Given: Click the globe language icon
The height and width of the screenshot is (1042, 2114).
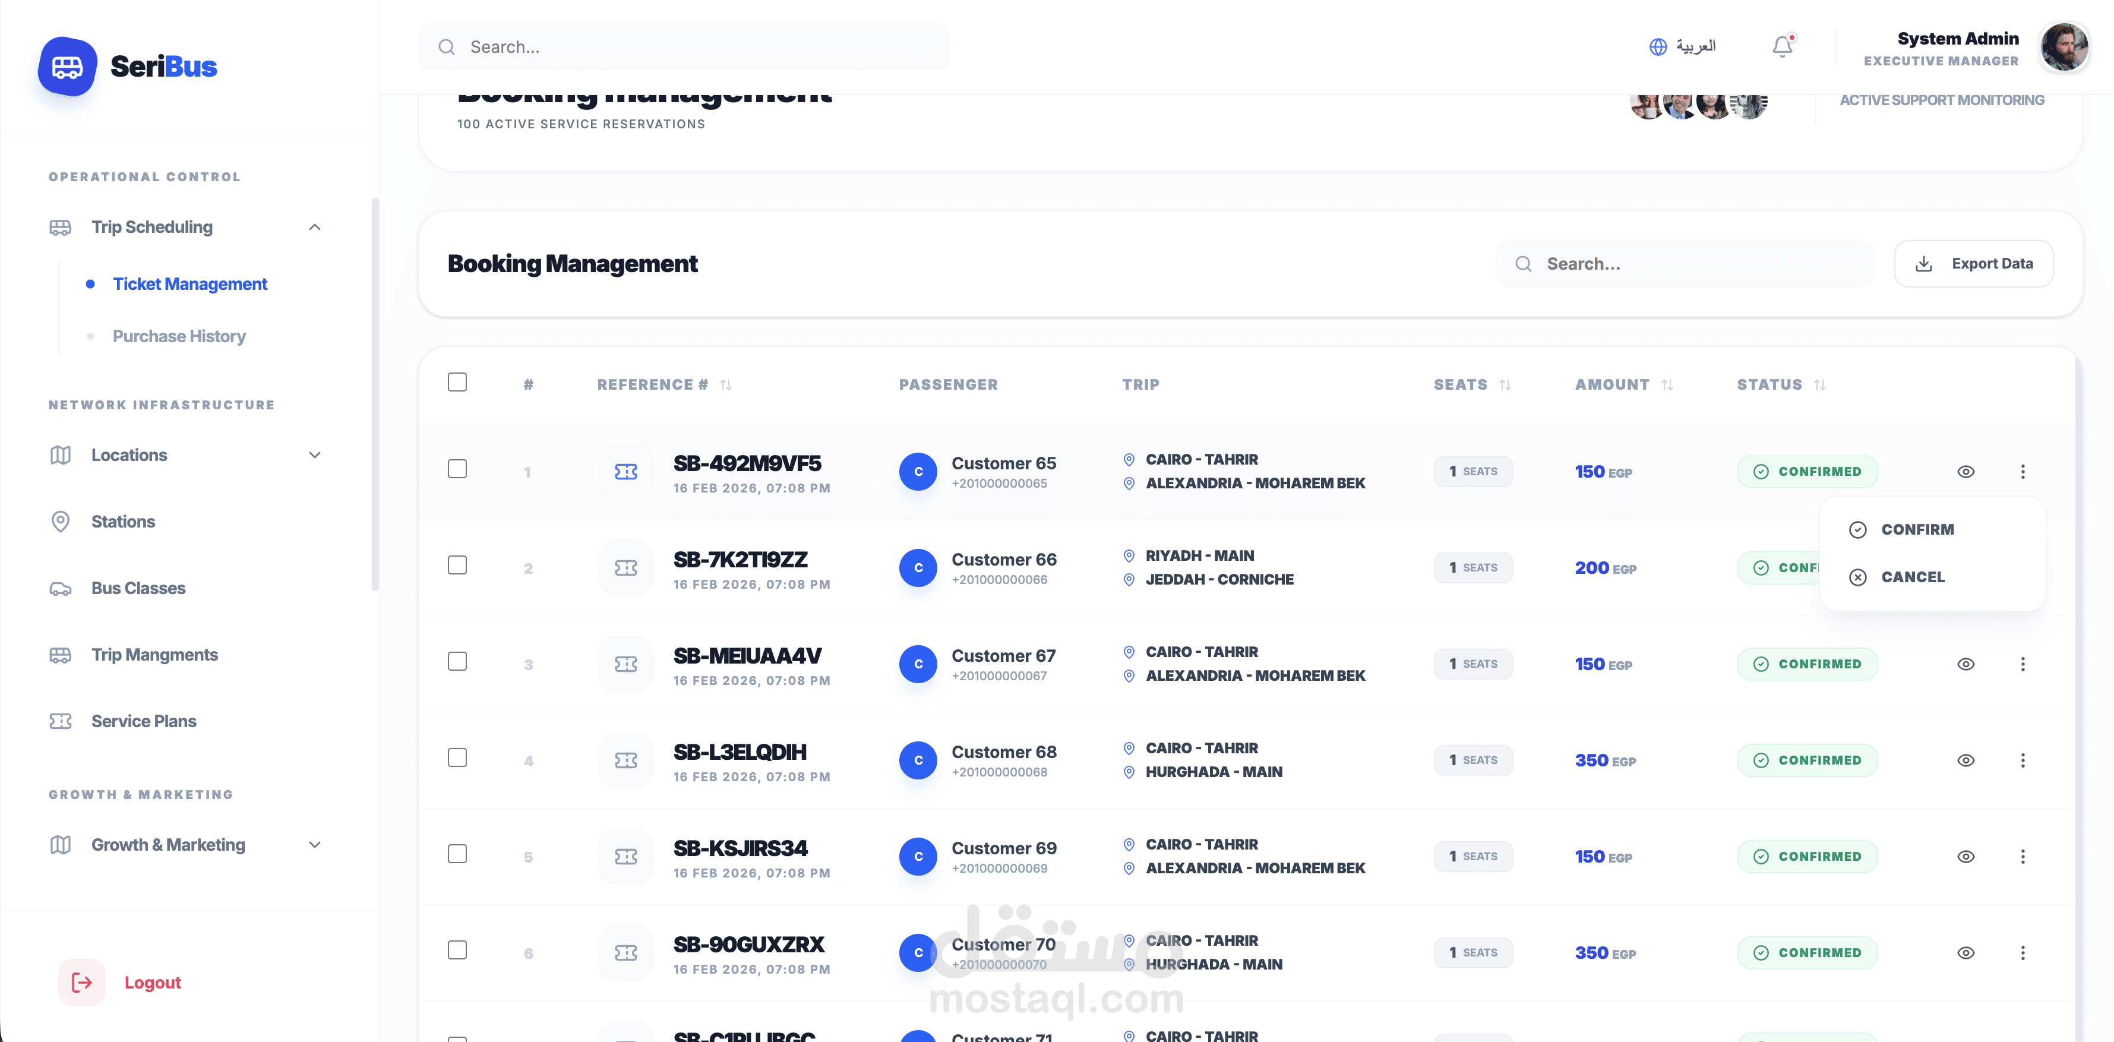Looking at the screenshot, I should pyautogui.click(x=1658, y=47).
